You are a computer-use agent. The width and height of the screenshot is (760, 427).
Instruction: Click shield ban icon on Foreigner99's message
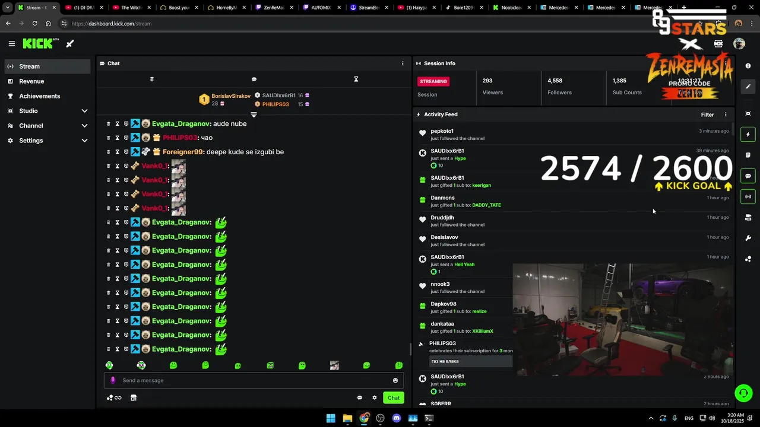coord(126,152)
